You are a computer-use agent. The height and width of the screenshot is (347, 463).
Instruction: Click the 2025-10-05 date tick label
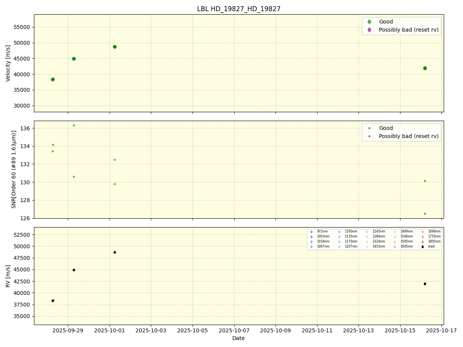(x=193, y=330)
